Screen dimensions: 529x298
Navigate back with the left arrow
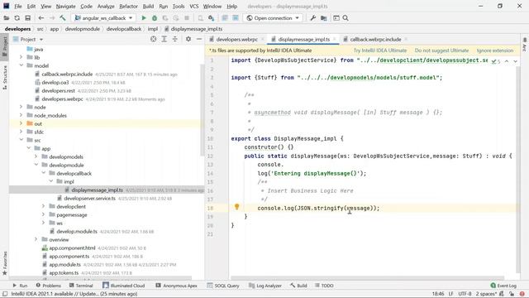pos(41,18)
